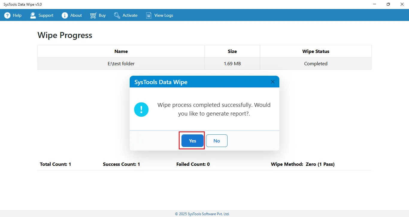Select the Wipe Status column header
This screenshot has width=409, height=217.
click(316, 51)
